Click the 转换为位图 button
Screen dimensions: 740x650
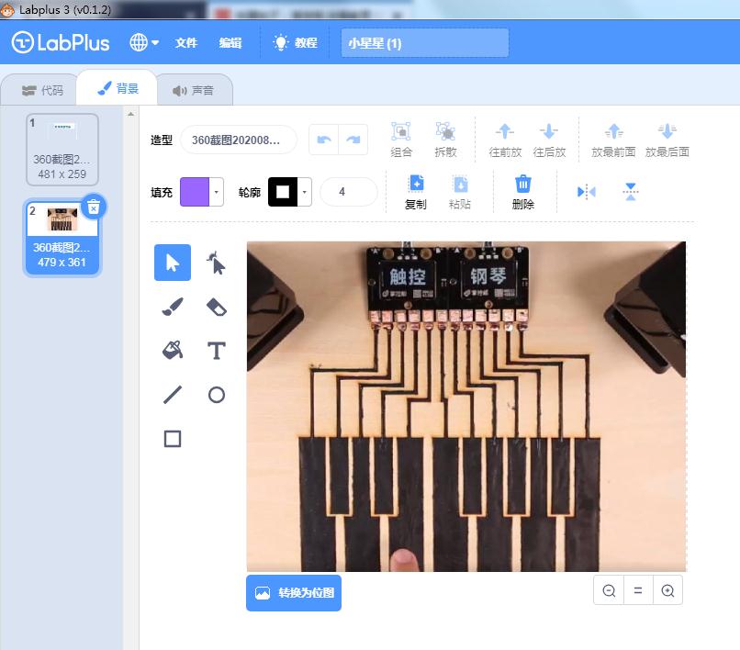294,593
